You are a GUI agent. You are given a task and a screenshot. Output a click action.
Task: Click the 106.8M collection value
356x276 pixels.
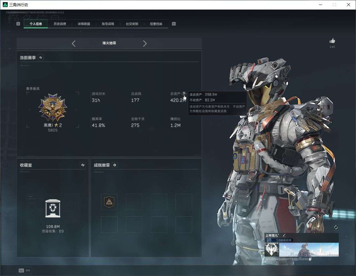[x=53, y=227]
